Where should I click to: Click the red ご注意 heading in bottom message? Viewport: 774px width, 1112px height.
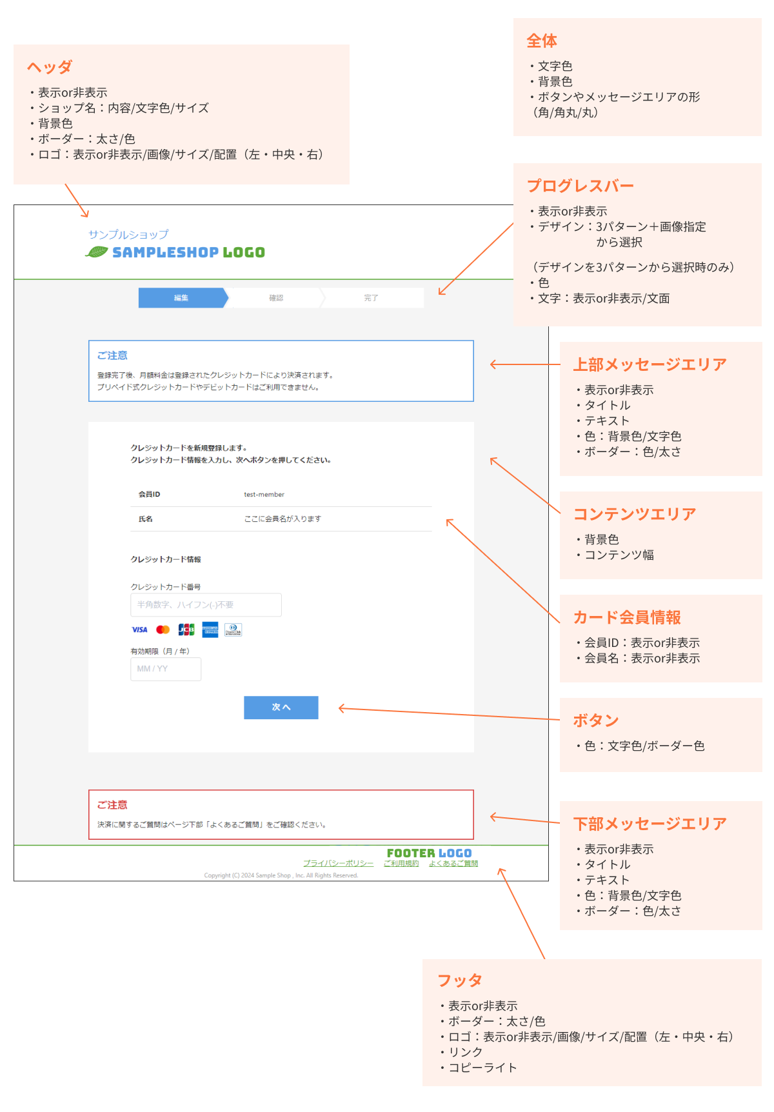112,805
